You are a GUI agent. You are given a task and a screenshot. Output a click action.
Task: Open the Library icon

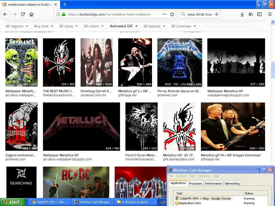tap(251, 14)
